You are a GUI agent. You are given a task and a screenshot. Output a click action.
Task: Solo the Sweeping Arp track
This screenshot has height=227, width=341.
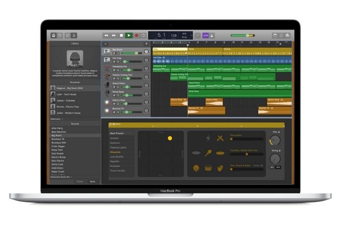click(x=118, y=70)
